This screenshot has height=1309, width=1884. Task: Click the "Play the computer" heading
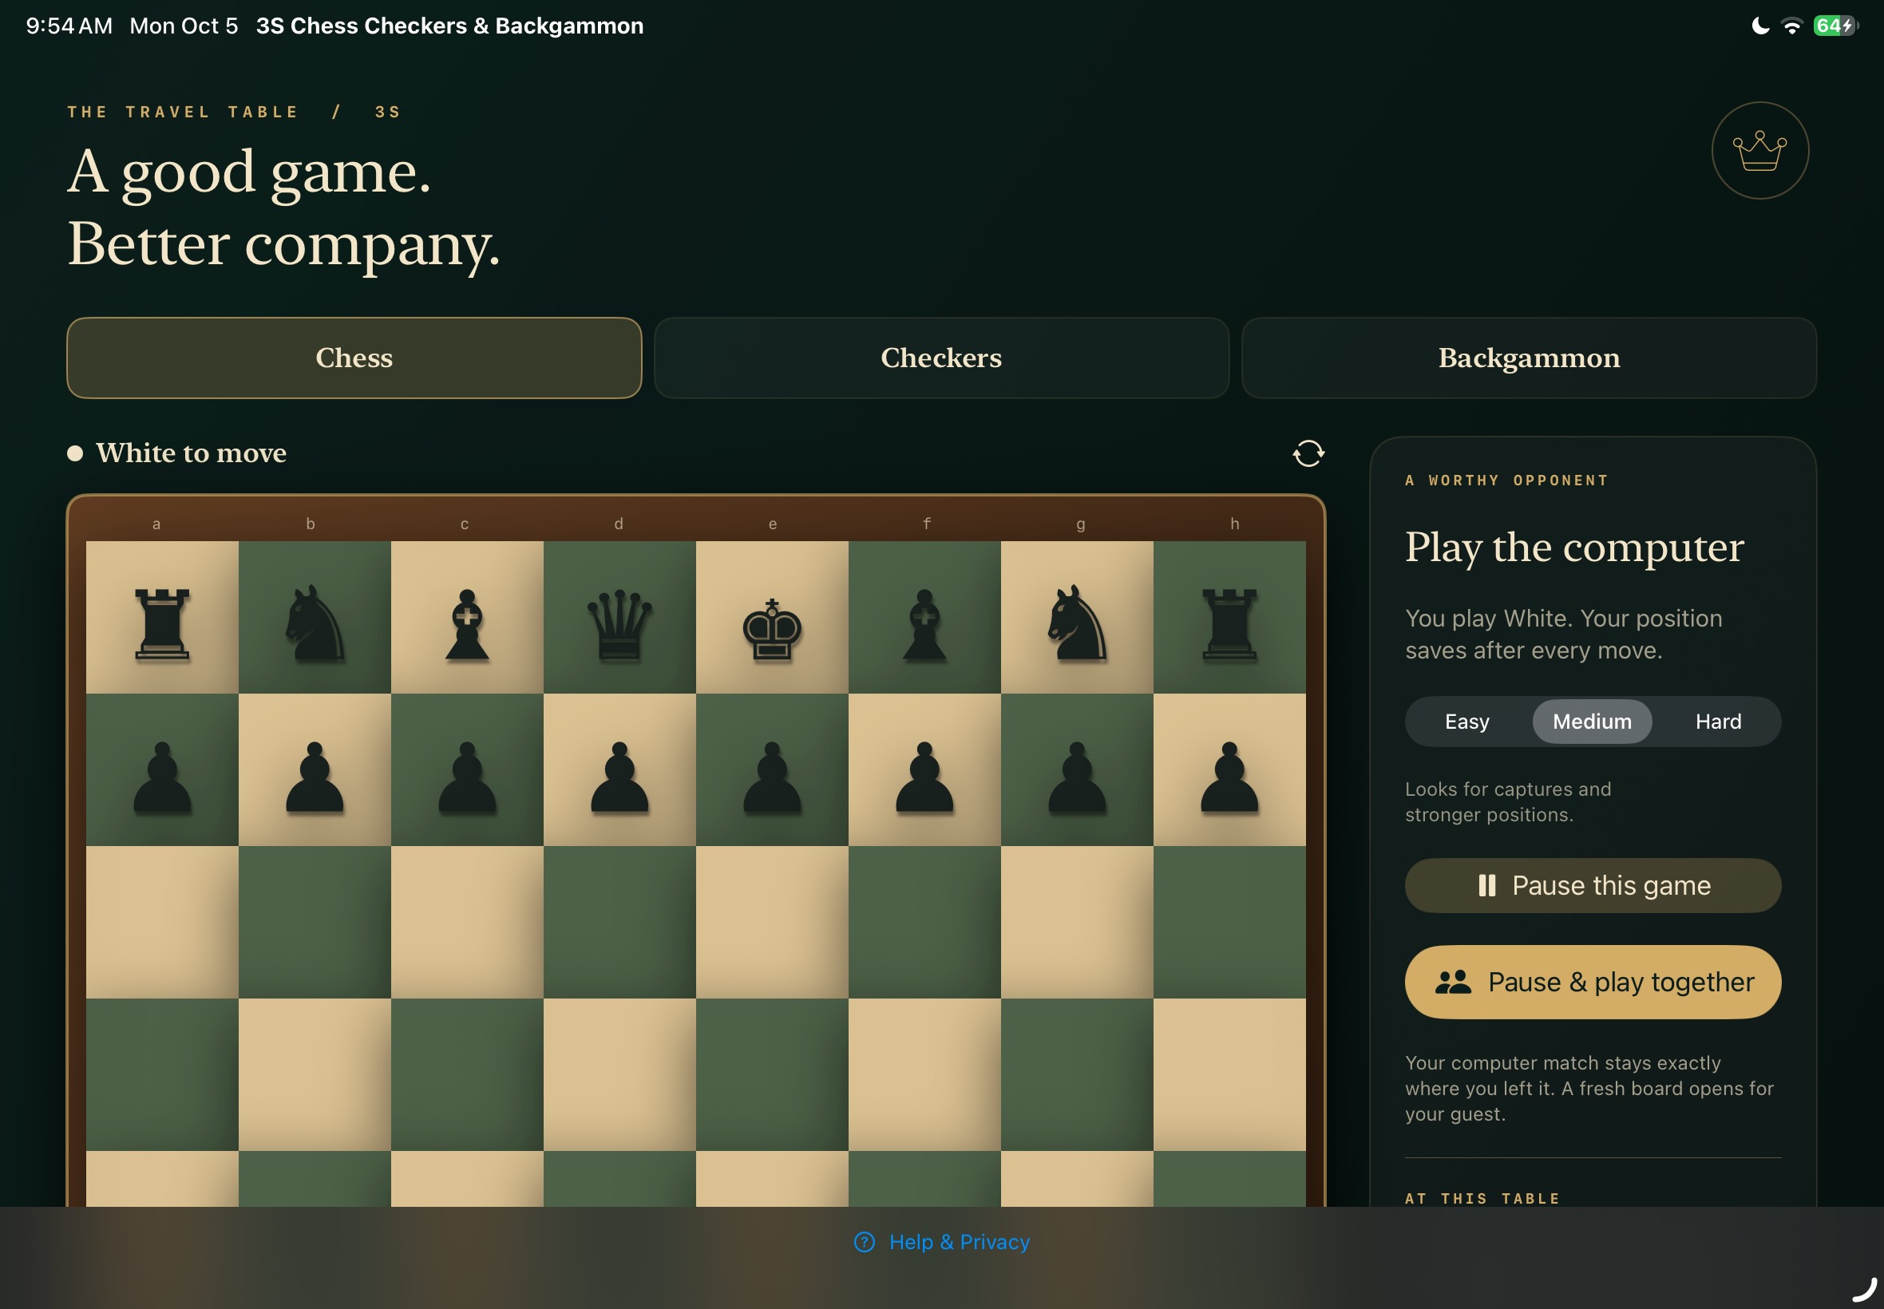[1574, 547]
